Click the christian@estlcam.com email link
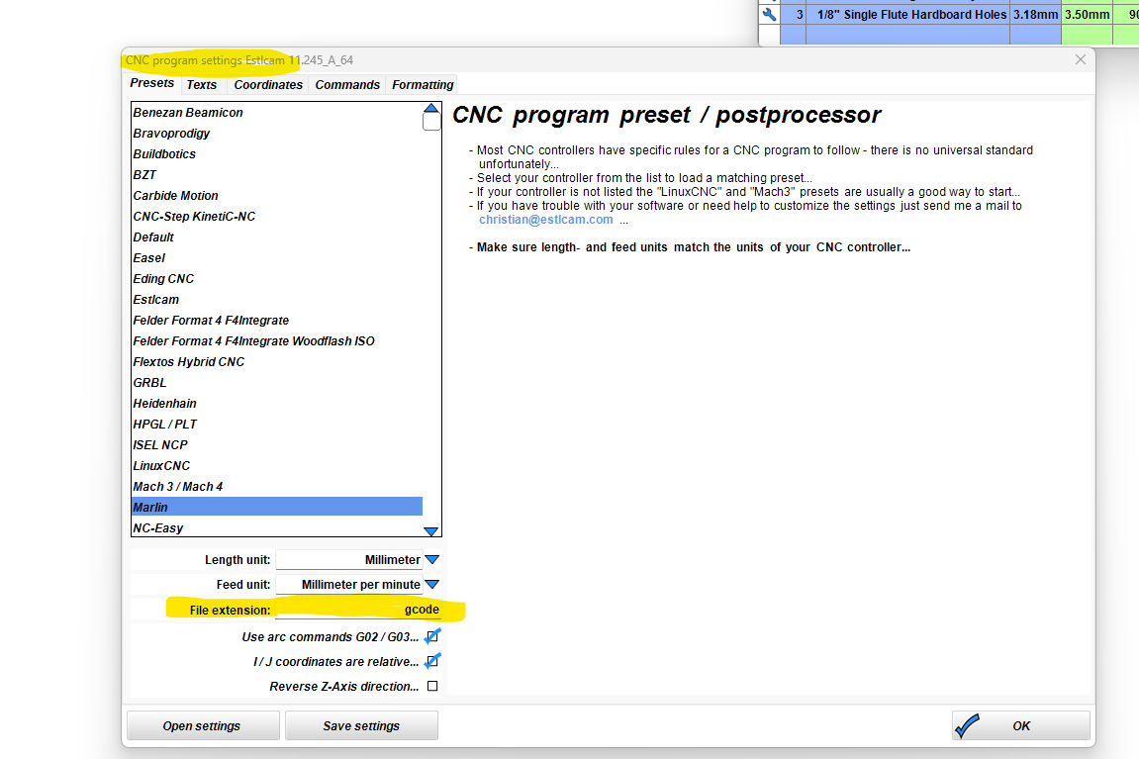 (x=545, y=220)
